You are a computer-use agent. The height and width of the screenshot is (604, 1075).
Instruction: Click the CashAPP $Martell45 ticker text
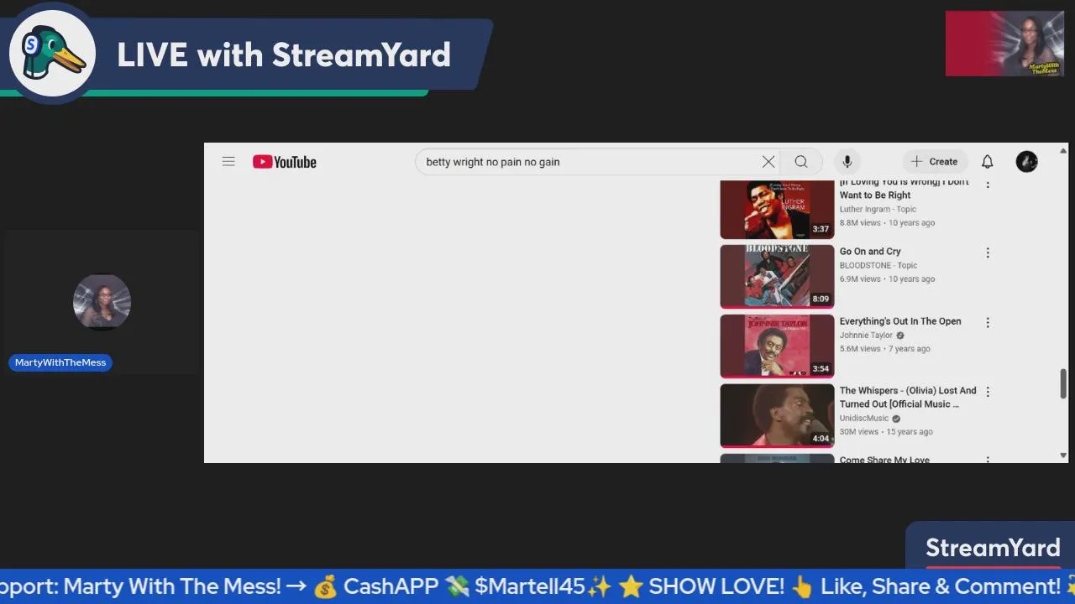click(464, 586)
